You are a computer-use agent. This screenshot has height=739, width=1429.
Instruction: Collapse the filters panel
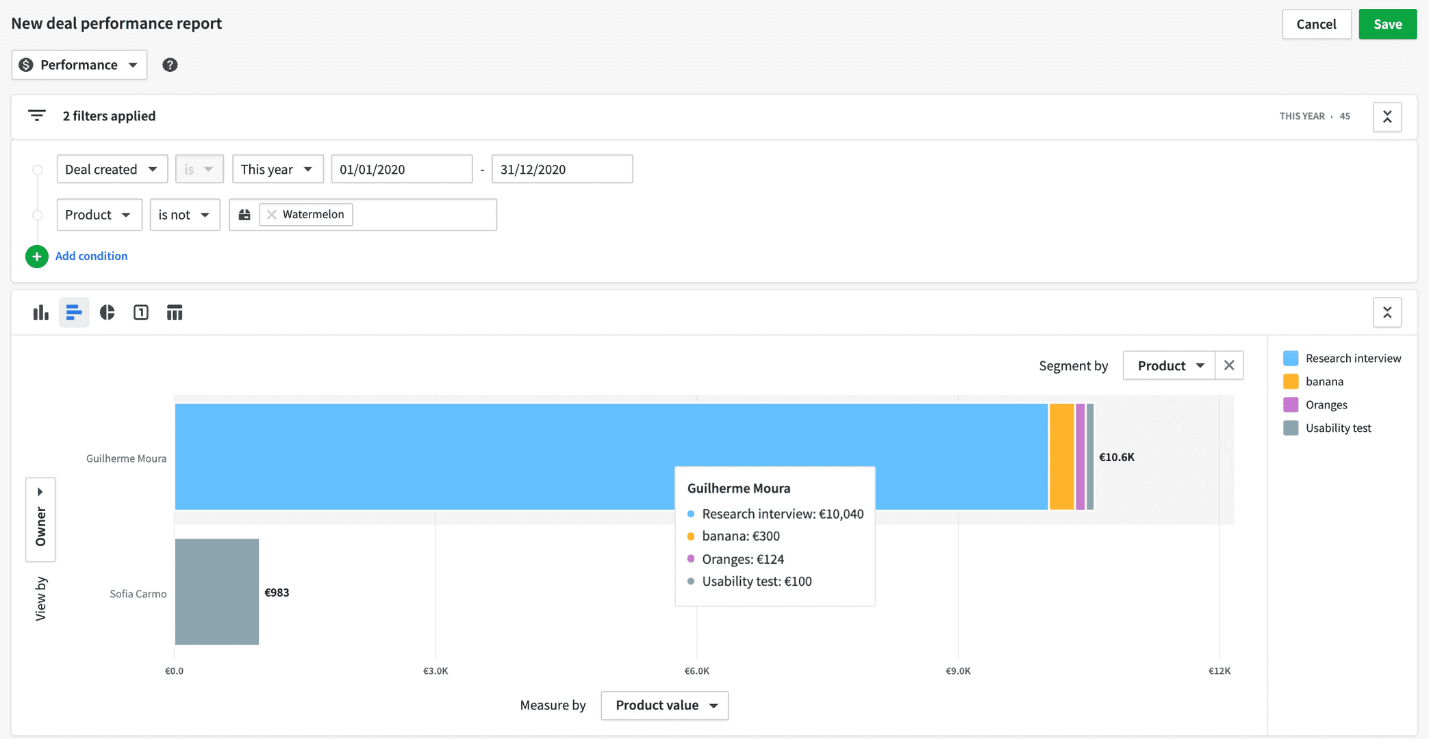tap(1387, 117)
